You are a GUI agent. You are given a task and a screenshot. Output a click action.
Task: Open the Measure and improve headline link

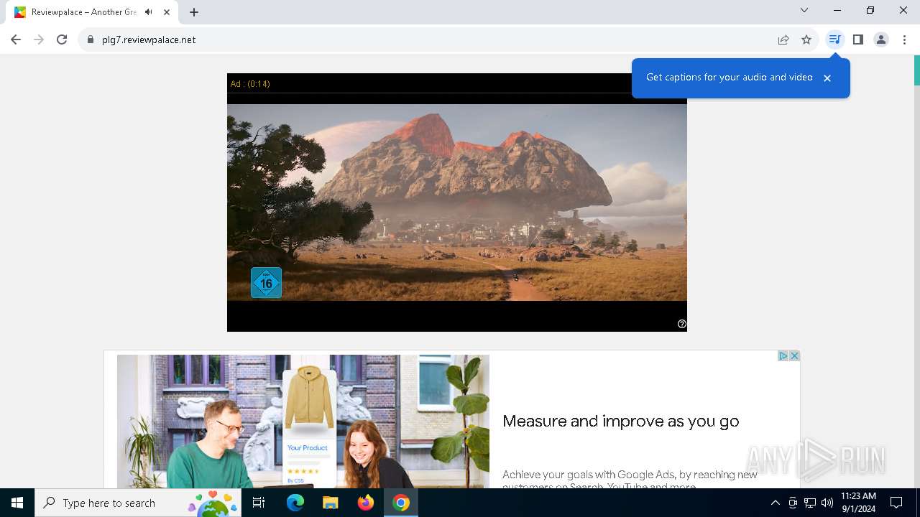(x=621, y=421)
